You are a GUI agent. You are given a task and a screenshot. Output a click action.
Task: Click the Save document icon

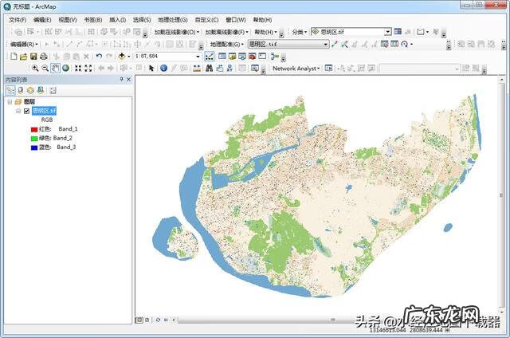coord(33,57)
